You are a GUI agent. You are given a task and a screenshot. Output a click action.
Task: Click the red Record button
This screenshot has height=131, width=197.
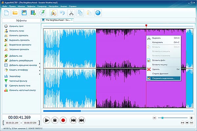click(x=63, y=120)
